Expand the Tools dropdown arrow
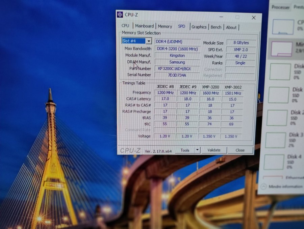This screenshot has width=304, height=229. (197, 150)
